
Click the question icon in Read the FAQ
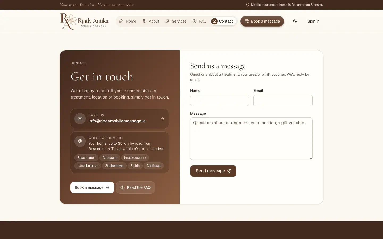[x=123, y=187]
